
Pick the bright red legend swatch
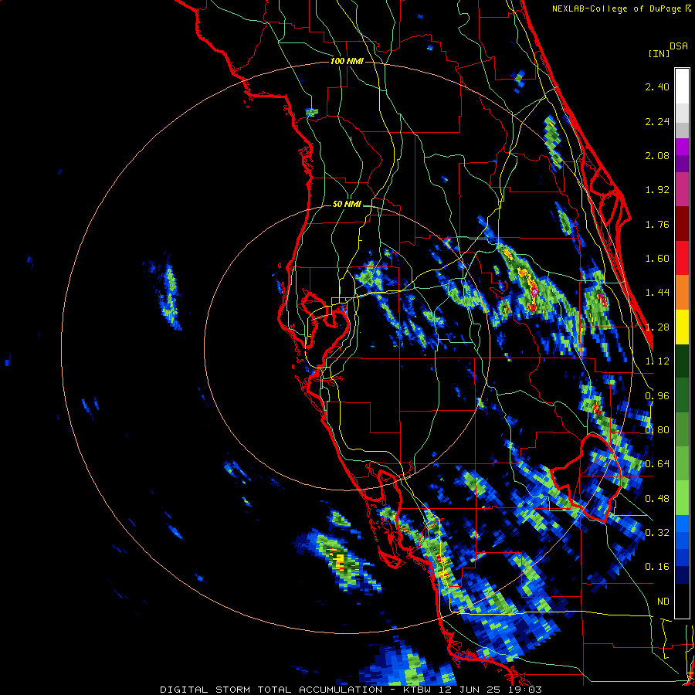pos(682,258)
